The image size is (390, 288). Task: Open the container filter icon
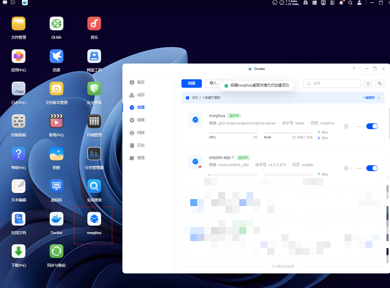tap(380, 84)
